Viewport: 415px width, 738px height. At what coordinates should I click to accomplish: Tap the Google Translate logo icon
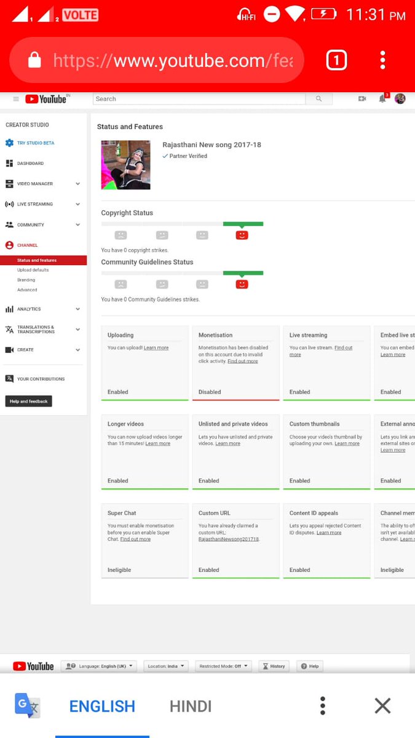28,705
